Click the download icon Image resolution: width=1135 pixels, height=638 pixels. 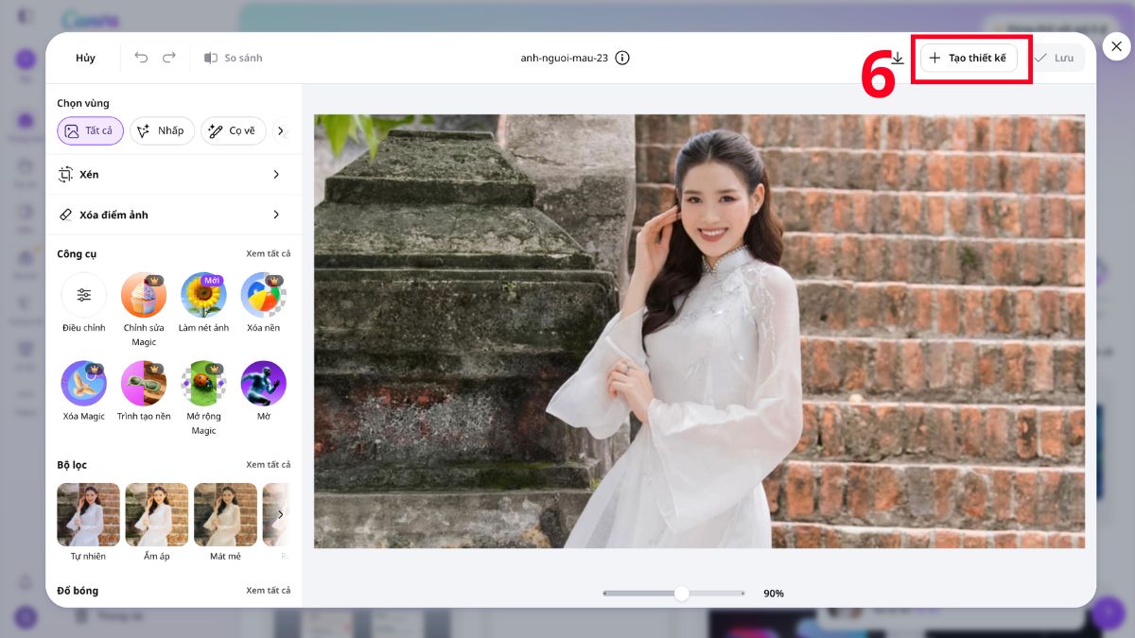click(x=898, y=58)
